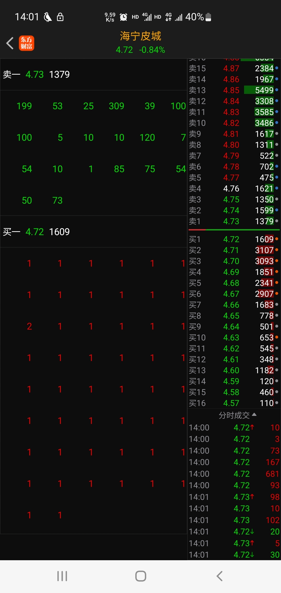Viewport: 281px width, 593px height.
Task: Tap the Android navigation back button
Action: tap(220, 576)
